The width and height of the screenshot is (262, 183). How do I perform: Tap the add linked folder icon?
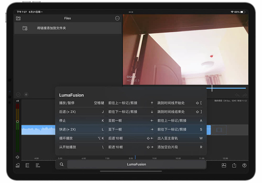click(x=25, y=28)
